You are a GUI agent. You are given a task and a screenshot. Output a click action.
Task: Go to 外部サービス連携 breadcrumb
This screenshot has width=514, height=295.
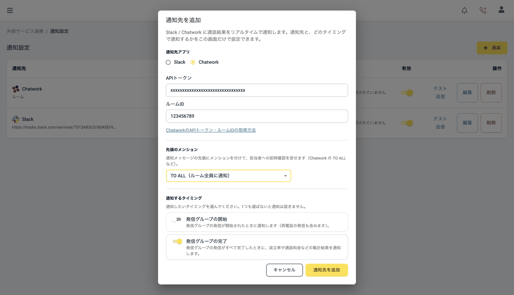(25, 31)
